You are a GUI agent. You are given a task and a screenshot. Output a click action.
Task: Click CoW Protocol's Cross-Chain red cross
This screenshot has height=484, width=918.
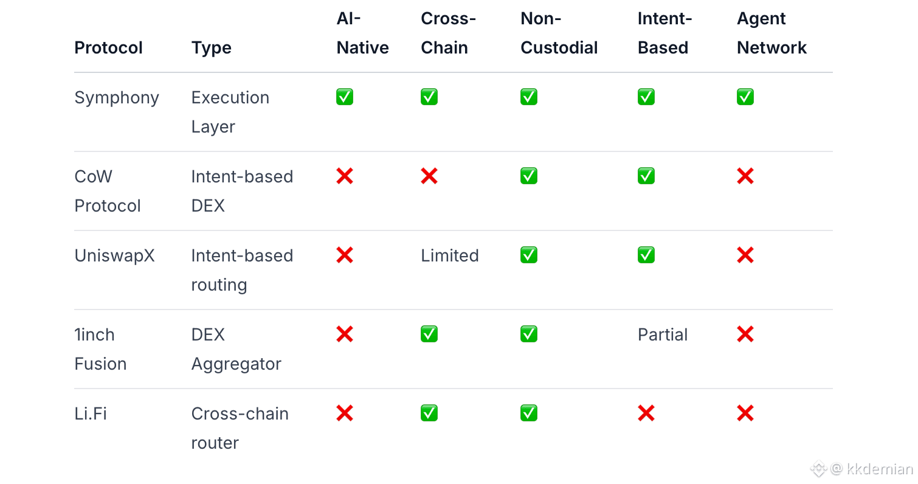point(429,176)
